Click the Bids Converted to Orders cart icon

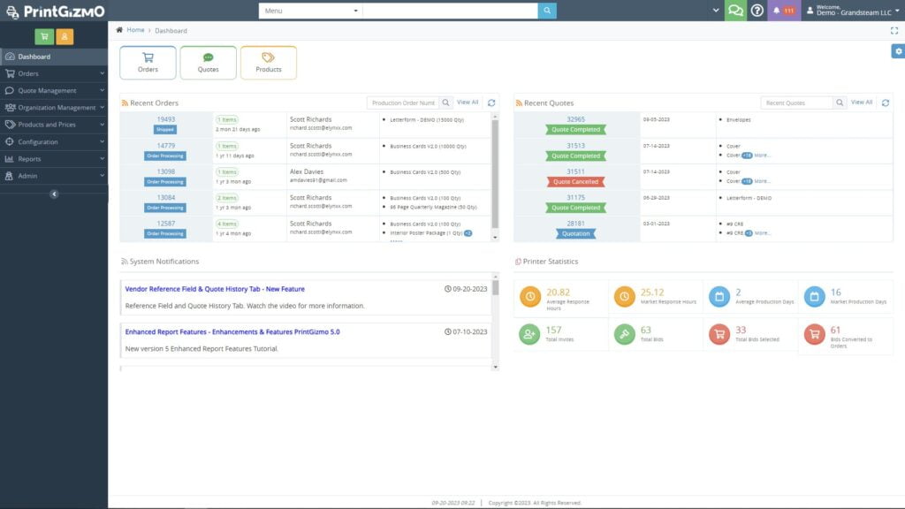click(814, 333)
